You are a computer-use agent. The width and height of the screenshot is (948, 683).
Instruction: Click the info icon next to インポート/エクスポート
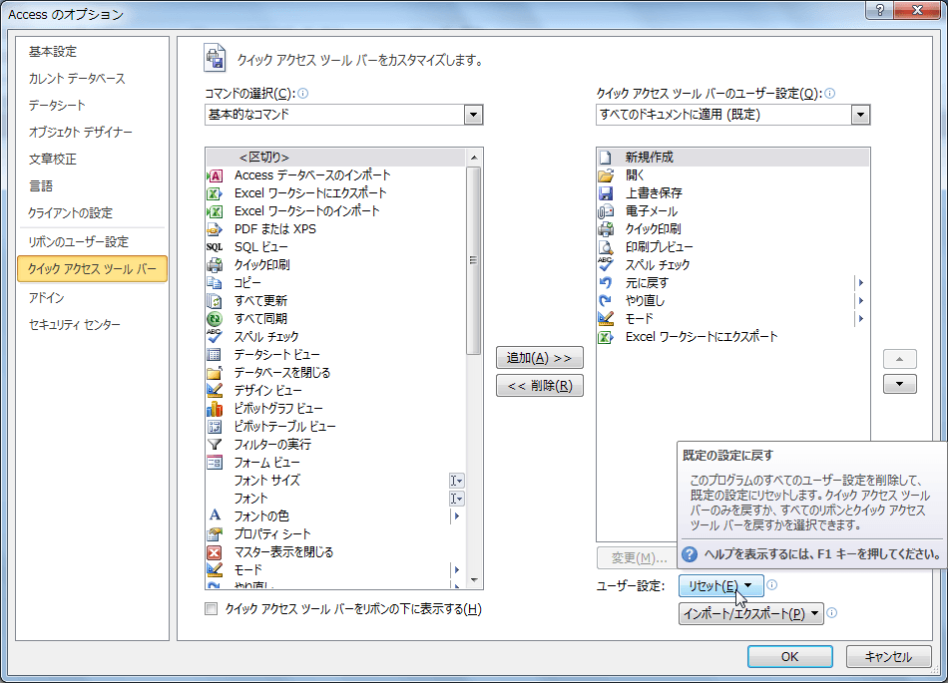832,613
